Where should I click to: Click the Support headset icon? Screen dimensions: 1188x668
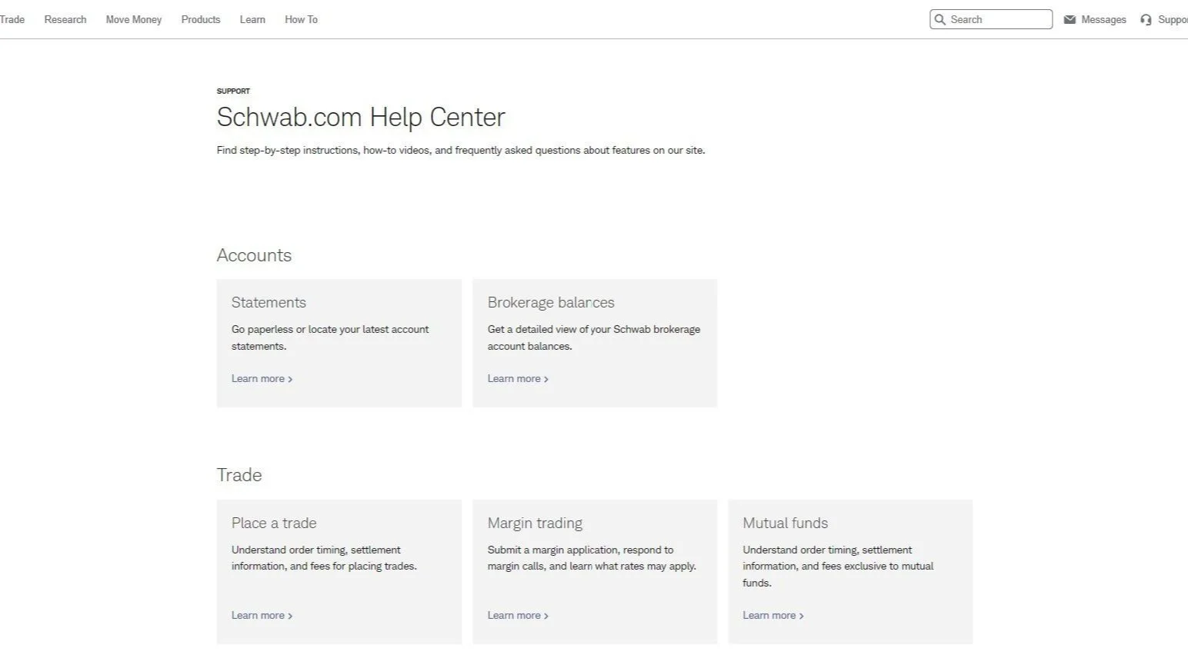tap(1146, 20)
